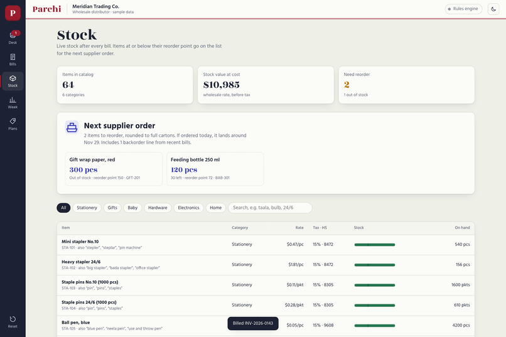Click the Parchi P logo icon
The image size is (506, 337).
[13, 13]
